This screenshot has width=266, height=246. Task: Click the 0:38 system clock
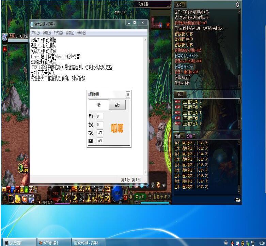click(262, 243)
